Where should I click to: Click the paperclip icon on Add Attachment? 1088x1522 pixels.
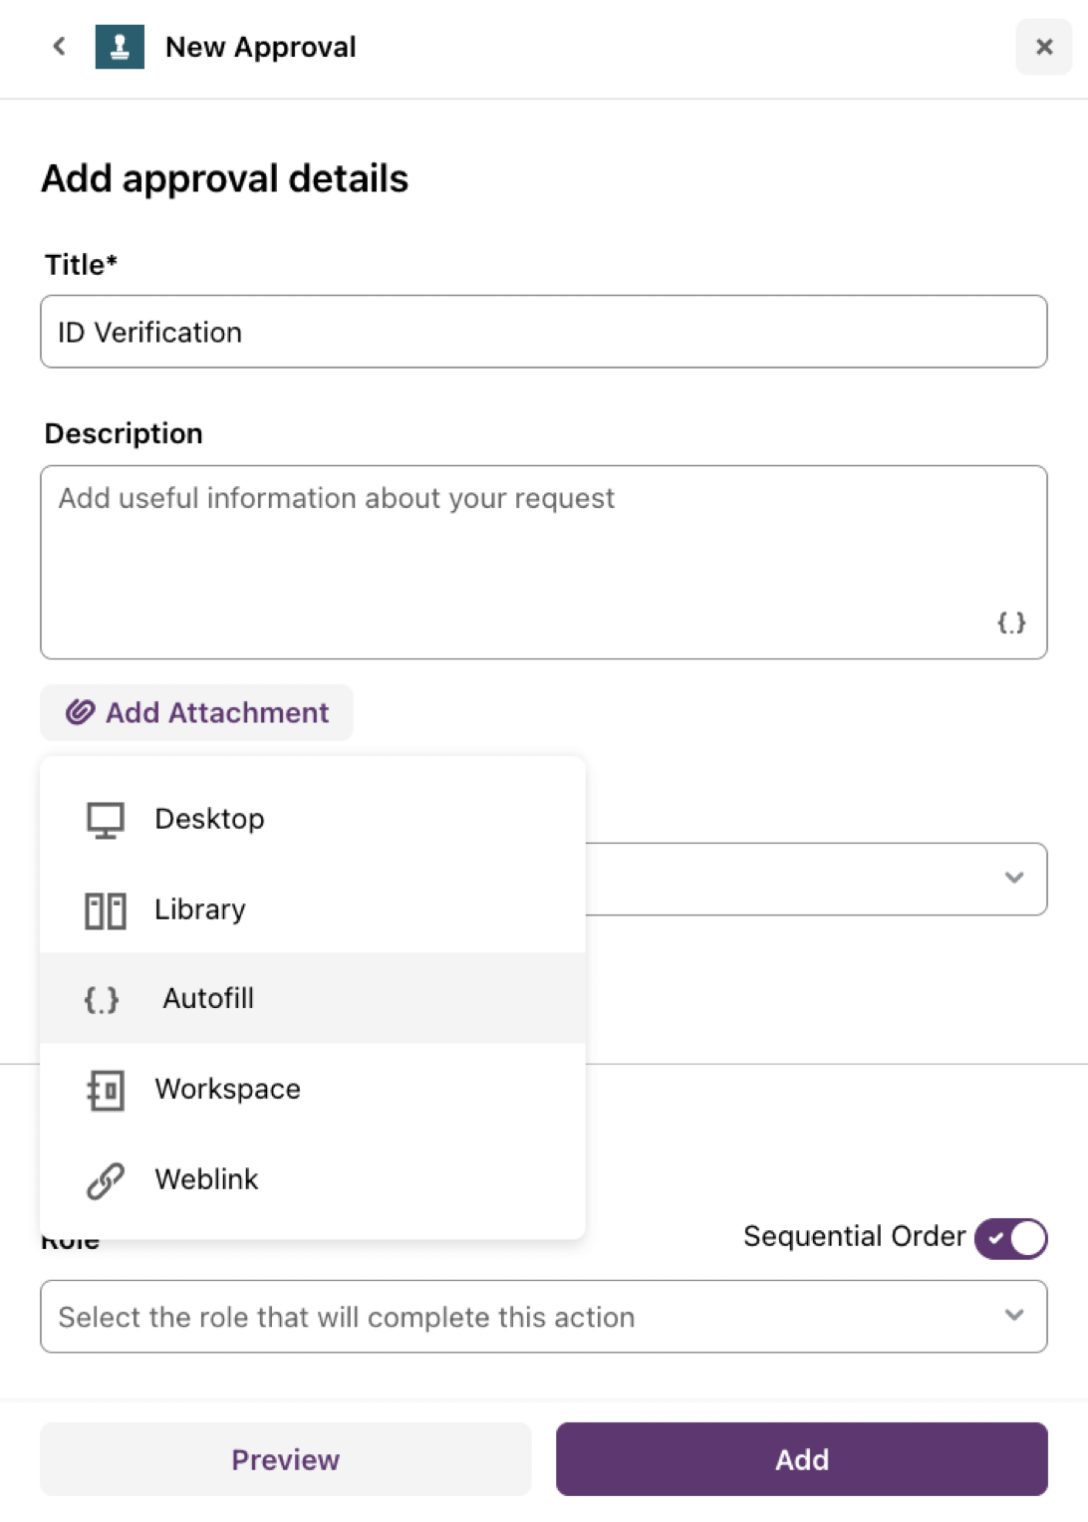pos(80,712)
